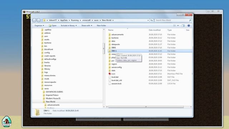Click saves in the address breadcrumb
This screenshot has width=229, height=129.
tap(96, 20)
